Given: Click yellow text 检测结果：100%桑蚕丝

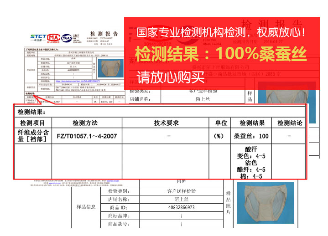Looking at the screenshot, I should point(221,54).
